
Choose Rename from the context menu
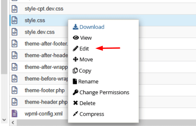pos(88,81)
